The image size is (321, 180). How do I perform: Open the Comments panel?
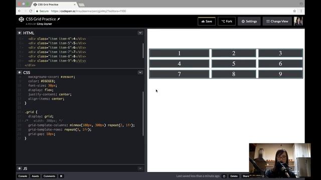click(49, 176)
